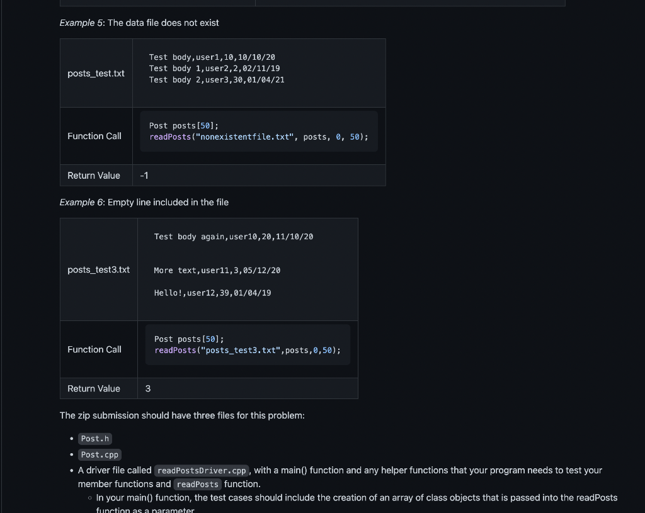Click the "Test body again,user10" code line
Viewport: 645px width, 513px height.
pos(233,237)
